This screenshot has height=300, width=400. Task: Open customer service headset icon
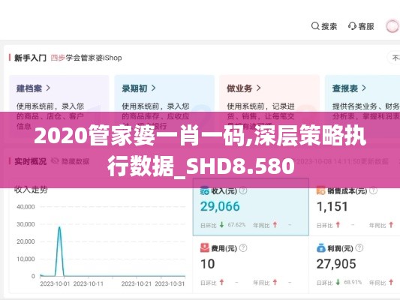(352, 26)
